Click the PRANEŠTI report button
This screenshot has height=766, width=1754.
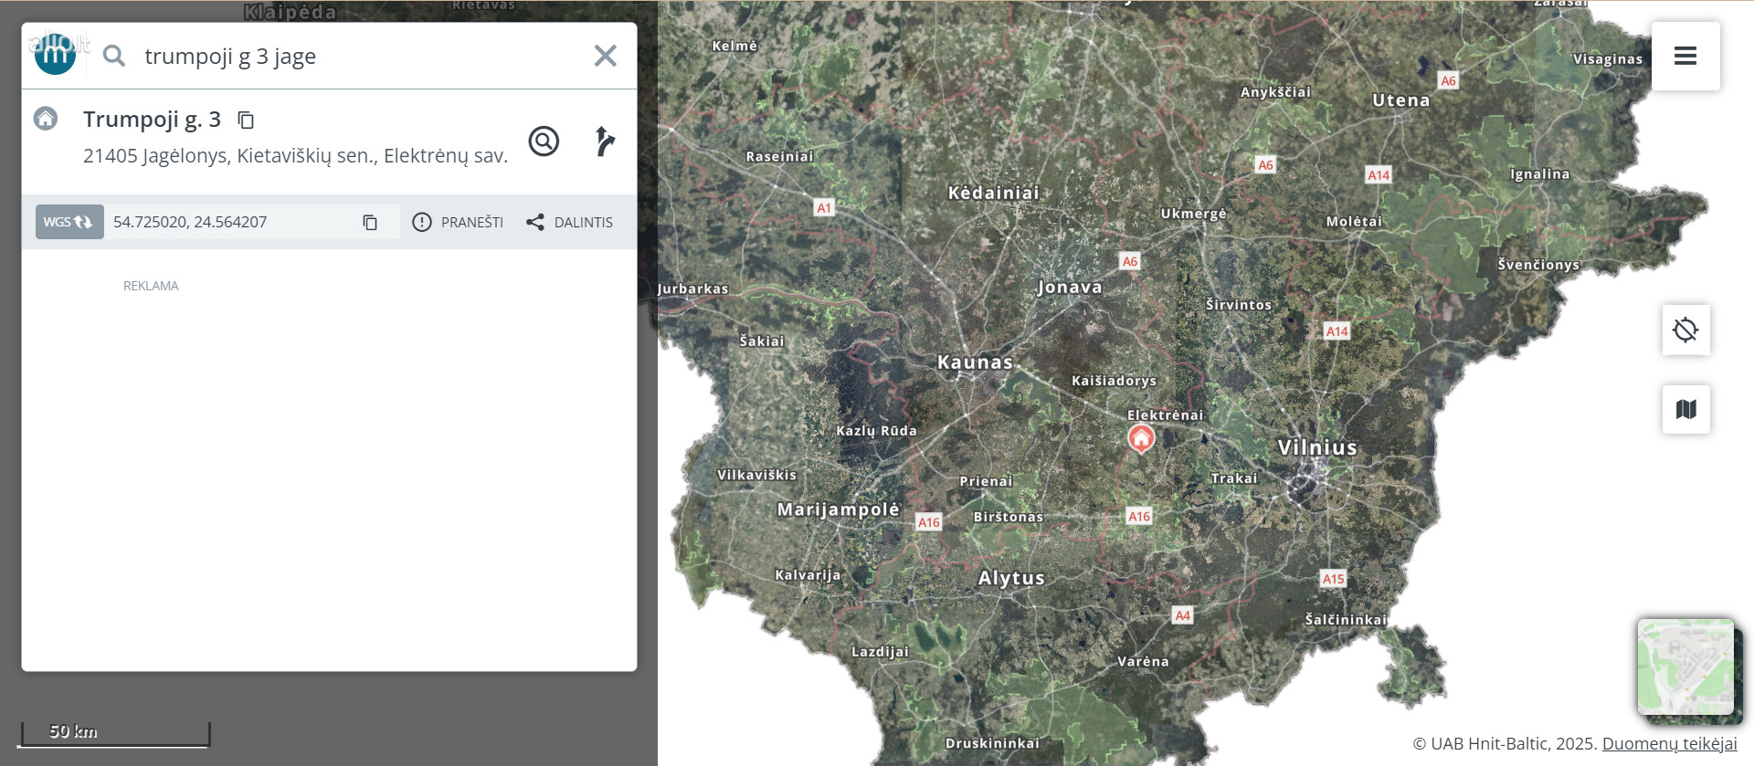coord(459,222)
